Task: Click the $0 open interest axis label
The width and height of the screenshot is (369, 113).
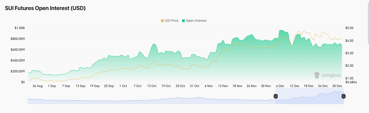Action: pyautogui.click(x=23, y=82)
